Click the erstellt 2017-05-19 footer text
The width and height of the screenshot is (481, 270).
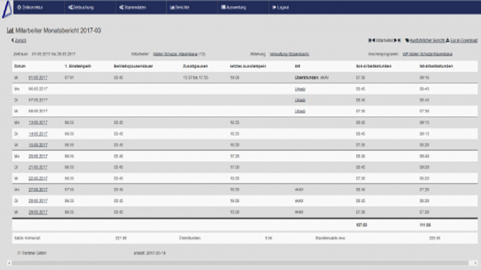pos(150,253)
